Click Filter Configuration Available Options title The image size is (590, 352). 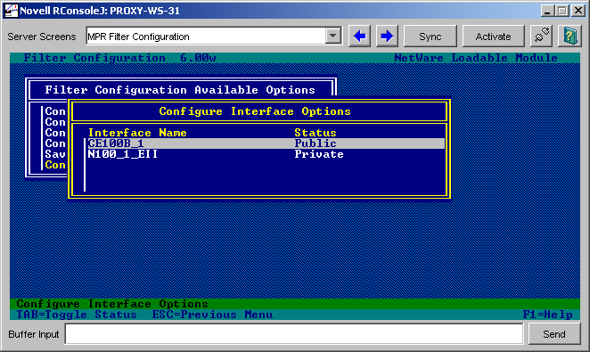tap(180, 90)
